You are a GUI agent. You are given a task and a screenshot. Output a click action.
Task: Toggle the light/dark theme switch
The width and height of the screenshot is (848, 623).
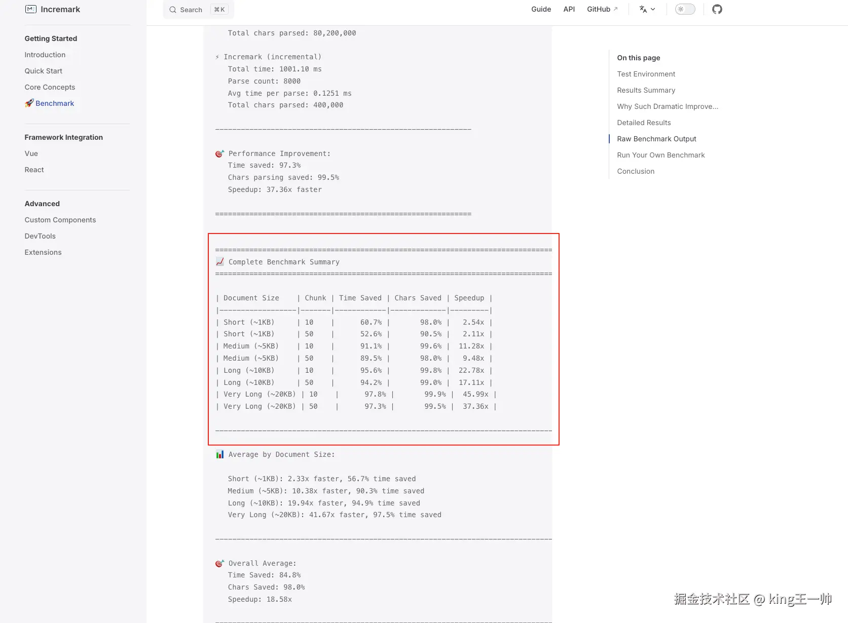[685, 9]
